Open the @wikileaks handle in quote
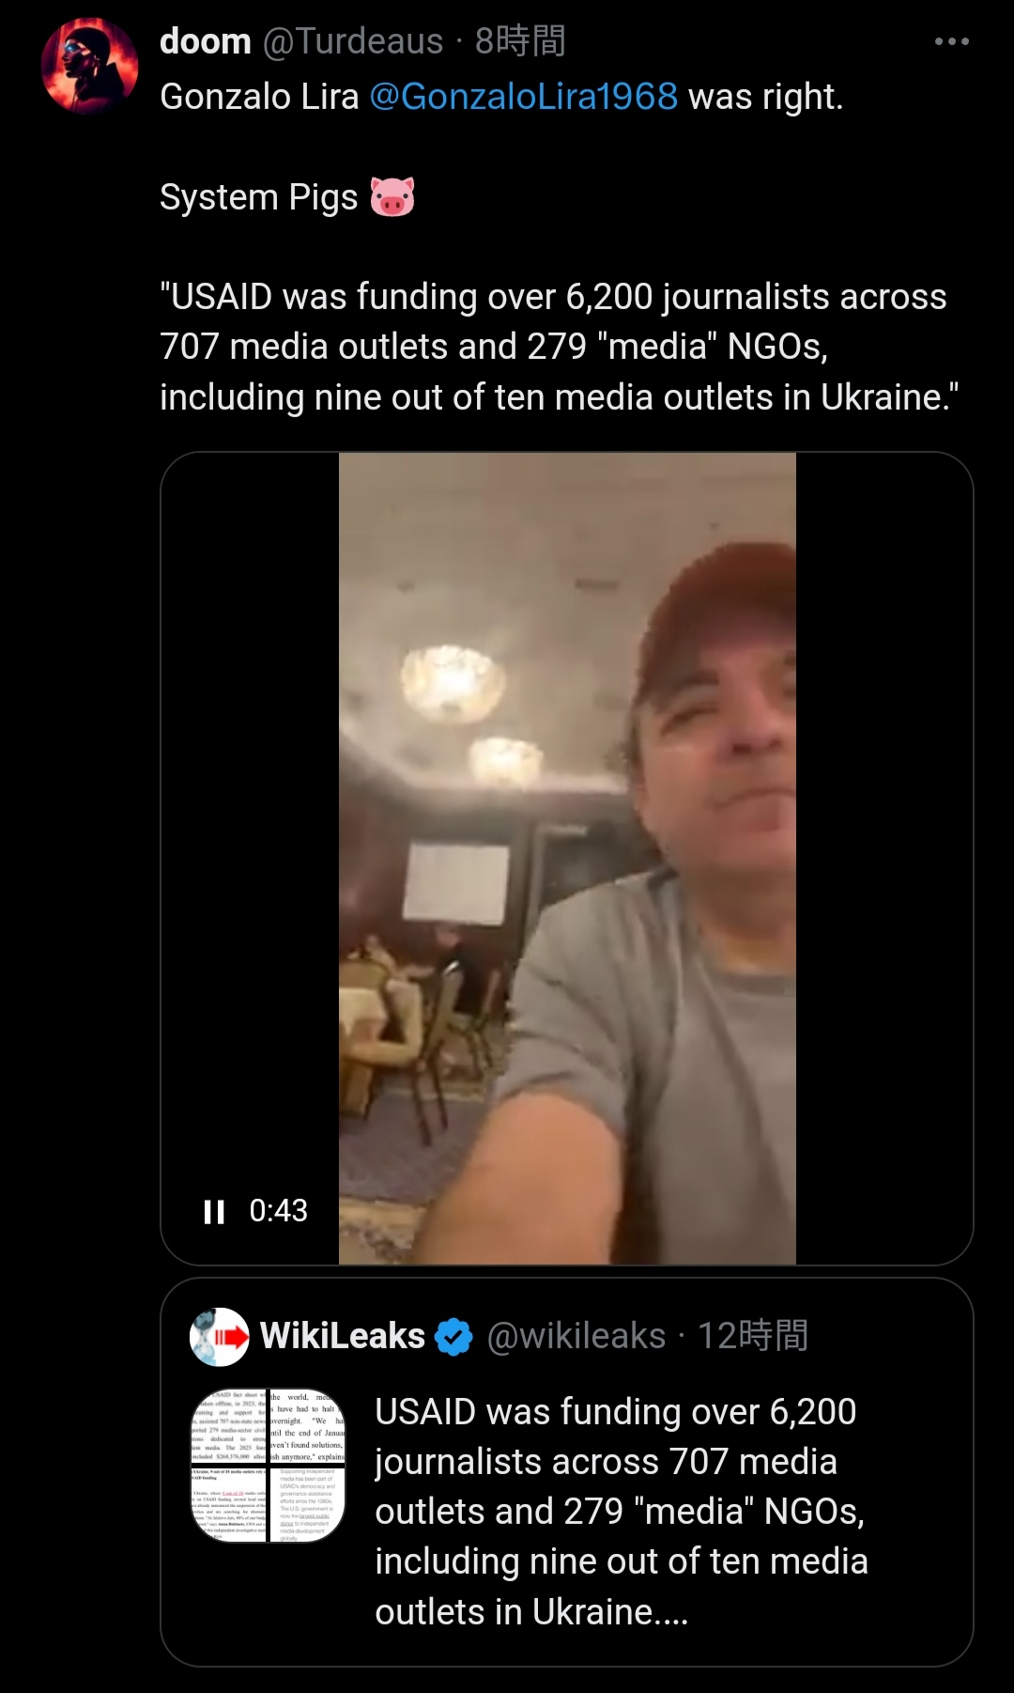Screen dimensions: 1014x1693 [x=576, y=1336]
